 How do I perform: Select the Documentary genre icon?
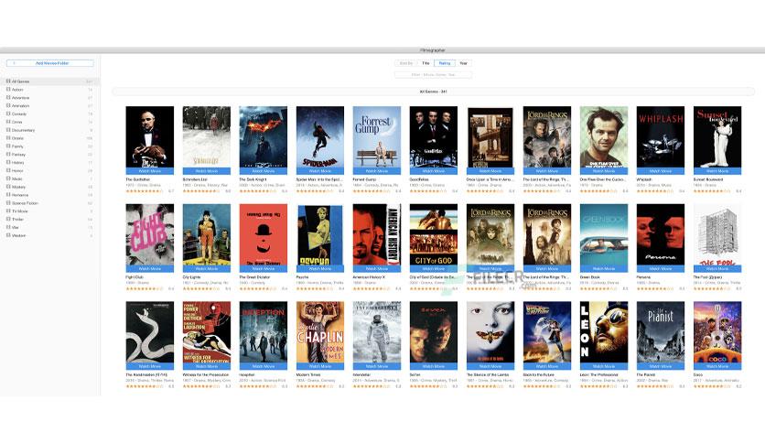point(8,130)
